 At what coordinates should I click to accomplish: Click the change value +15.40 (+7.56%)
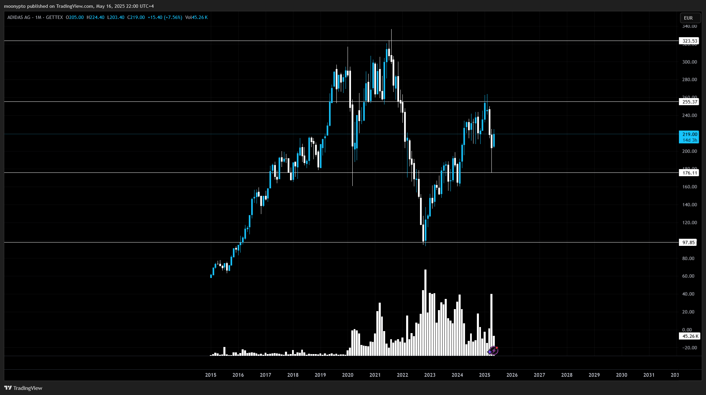point(165,17)
